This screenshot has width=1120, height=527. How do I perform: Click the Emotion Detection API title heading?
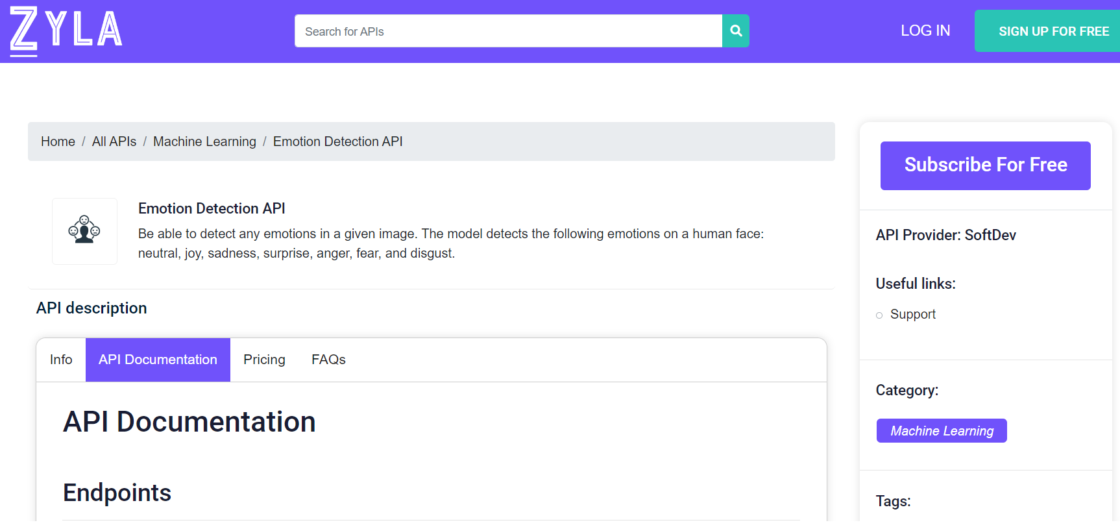coord(212,208)
